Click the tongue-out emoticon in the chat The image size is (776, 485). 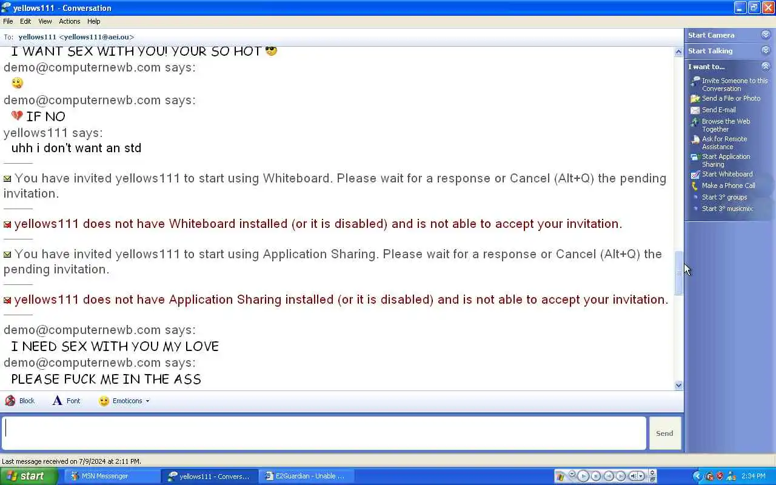pyautogui.click(x=17, y=83)
